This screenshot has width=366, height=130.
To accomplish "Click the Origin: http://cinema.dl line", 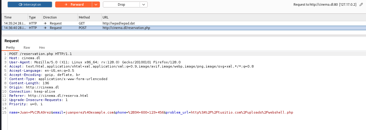I will point(34,87).
